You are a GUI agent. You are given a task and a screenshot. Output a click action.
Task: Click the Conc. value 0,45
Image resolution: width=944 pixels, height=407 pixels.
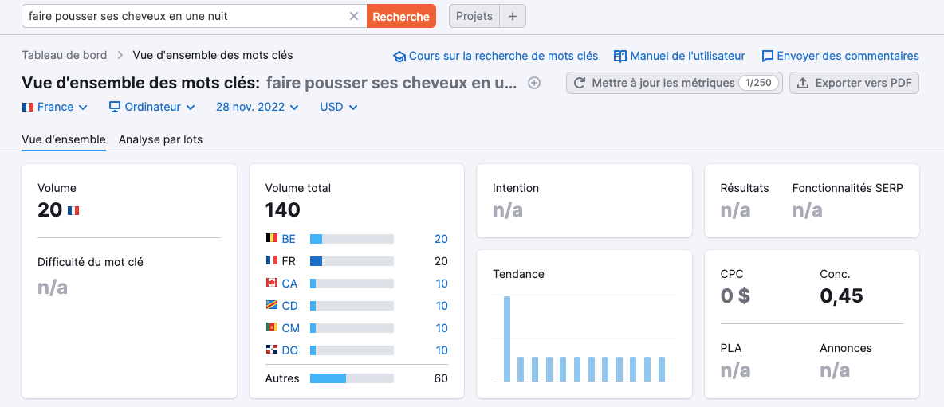click(842, 295)
